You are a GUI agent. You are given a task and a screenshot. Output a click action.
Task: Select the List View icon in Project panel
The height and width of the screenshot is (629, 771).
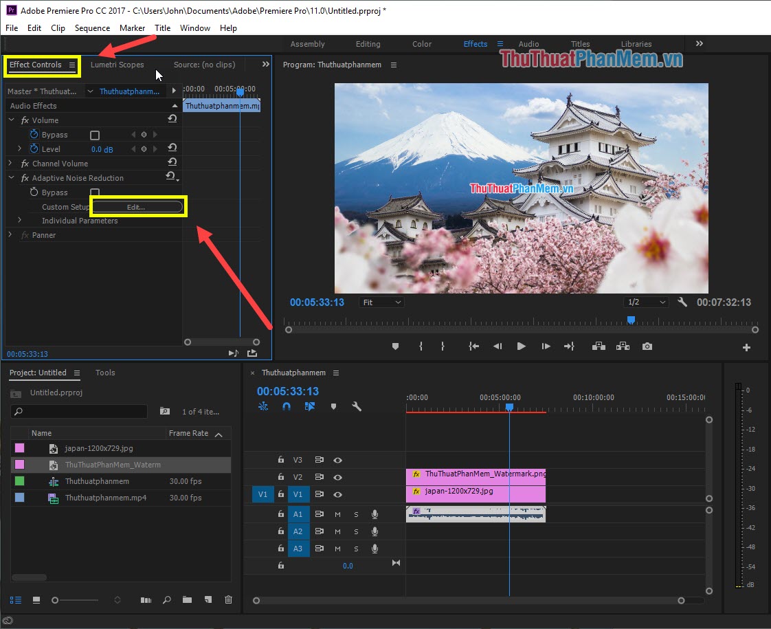click(x=17, y=599)
